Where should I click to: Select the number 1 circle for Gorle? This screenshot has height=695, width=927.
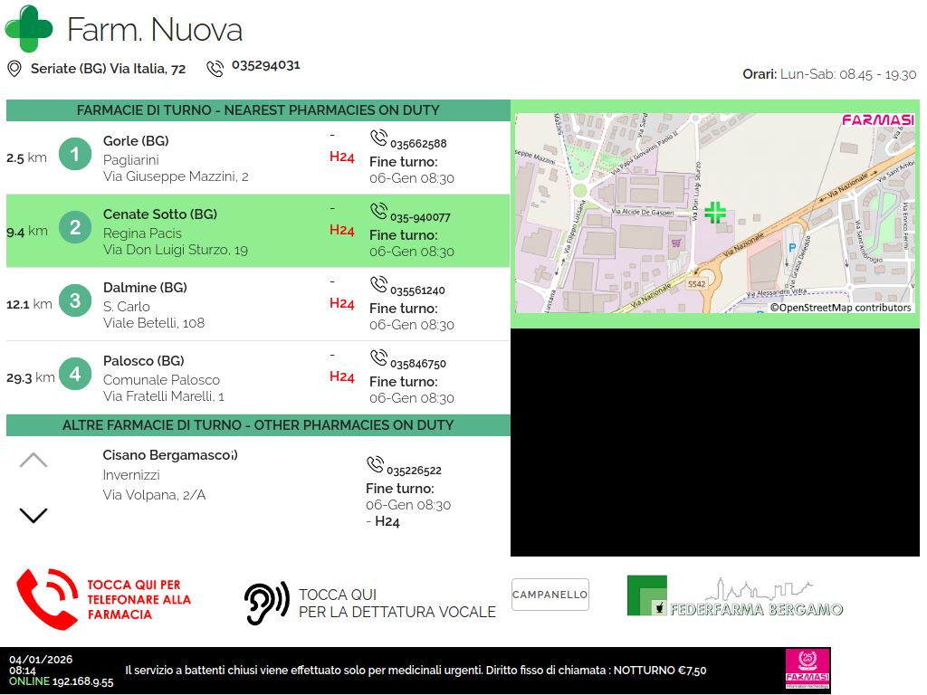click(75, 155)
